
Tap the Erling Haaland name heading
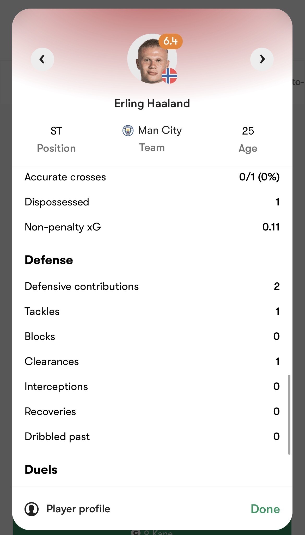[x=152, y=104]
